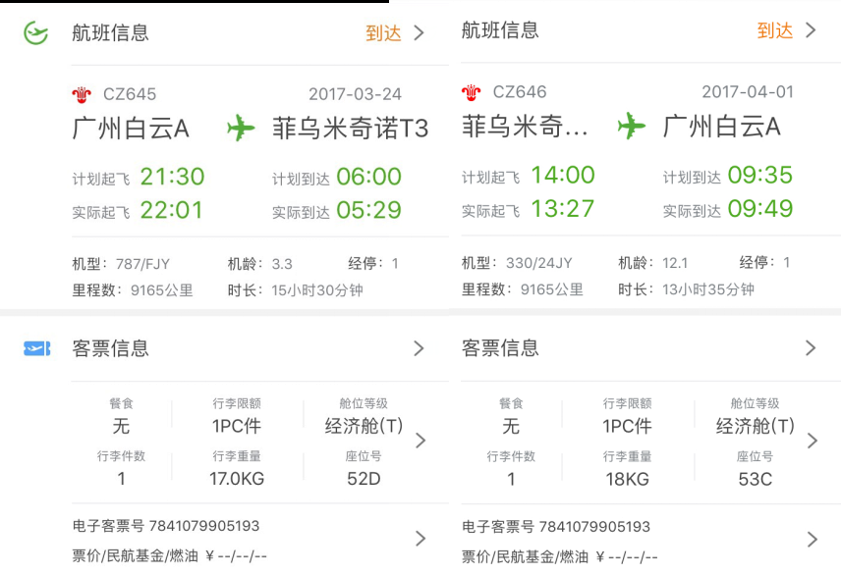Click the blue ticket icon beside right 客票信息
The height and width of the screenshot is (575, 841).
click(428, 347)
